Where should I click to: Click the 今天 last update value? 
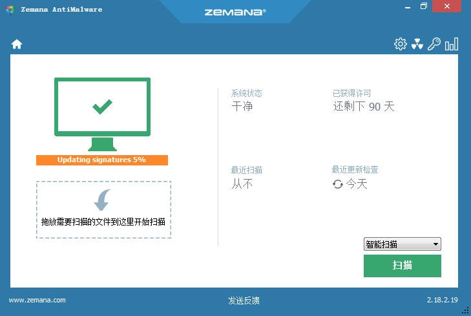[x=357, y=184]
